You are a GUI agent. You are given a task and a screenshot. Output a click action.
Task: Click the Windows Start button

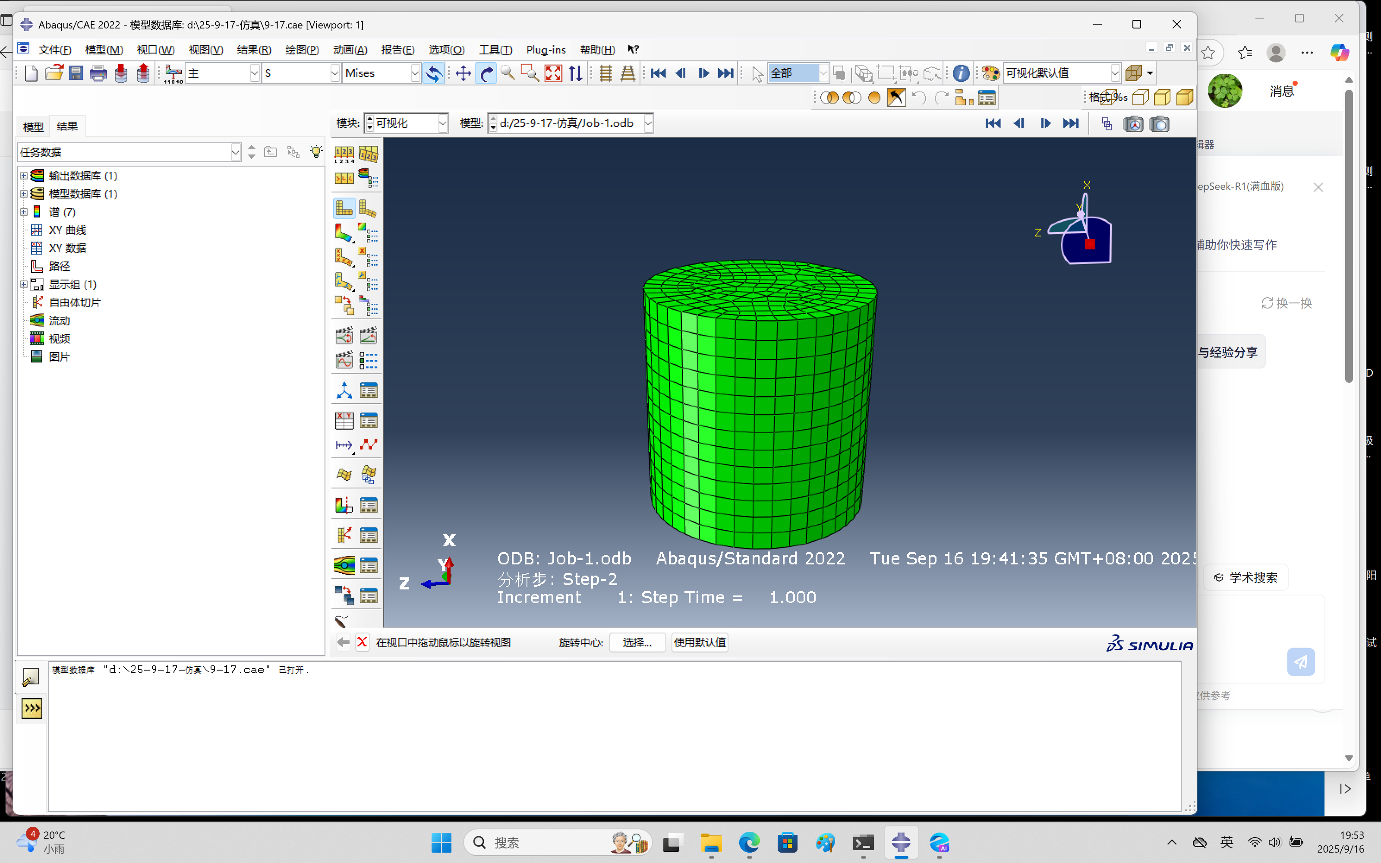tap(441, 842)
